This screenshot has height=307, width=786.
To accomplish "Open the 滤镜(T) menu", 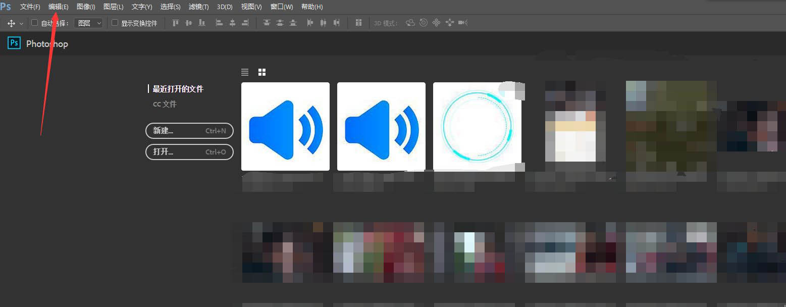I will click(x=198, y=7).
